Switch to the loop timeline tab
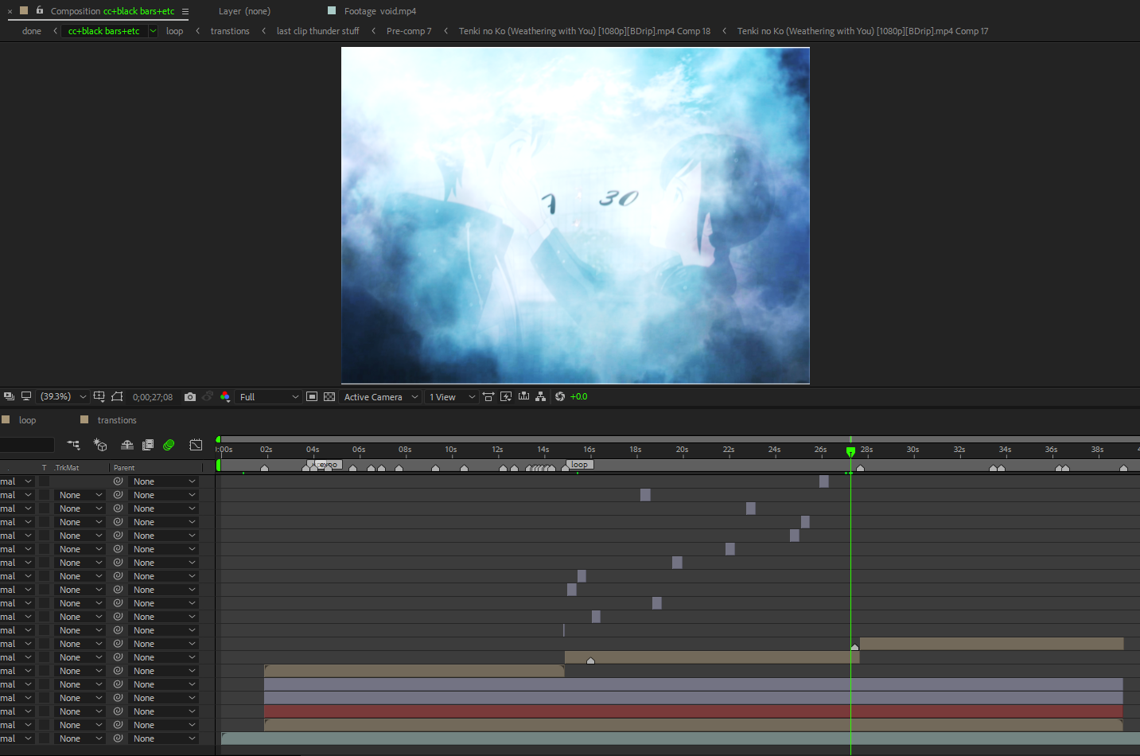The image size is (1140, 756). point(27,420)
